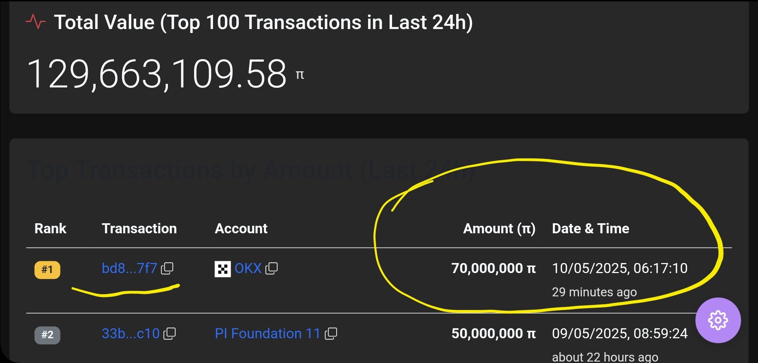Copy transaction hash bd8...7f7
The height and width of the screenshot is (363, 758).
pos(167,268)
